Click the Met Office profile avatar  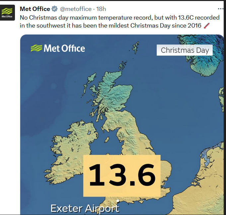point(7,13)
